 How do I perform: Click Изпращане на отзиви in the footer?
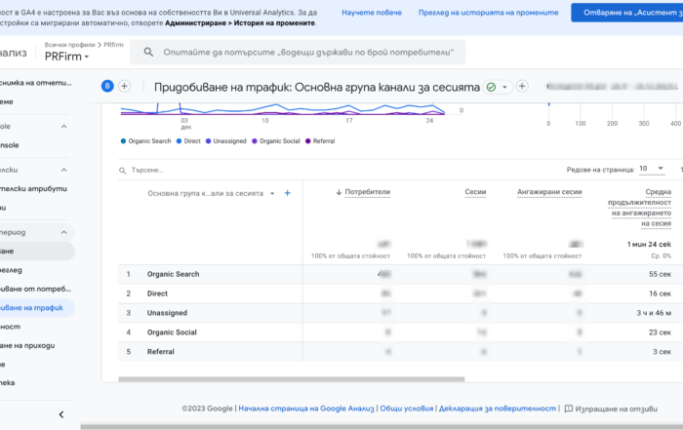[x=616, y=409]
